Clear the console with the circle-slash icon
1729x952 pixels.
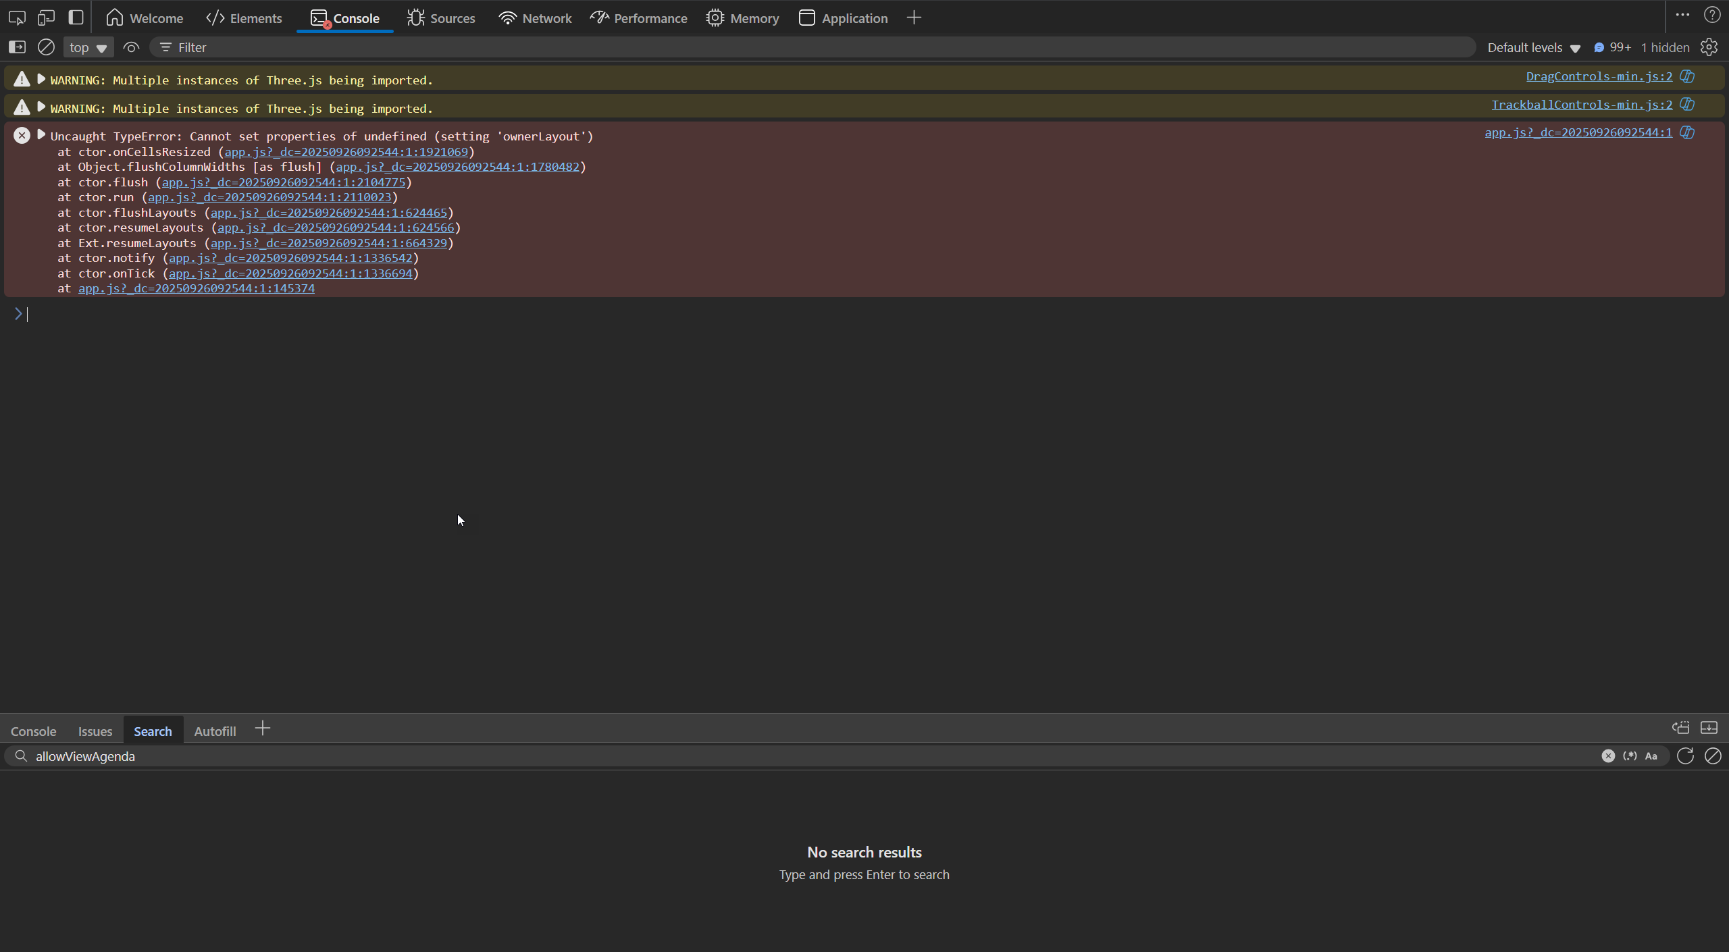point(46,47)
